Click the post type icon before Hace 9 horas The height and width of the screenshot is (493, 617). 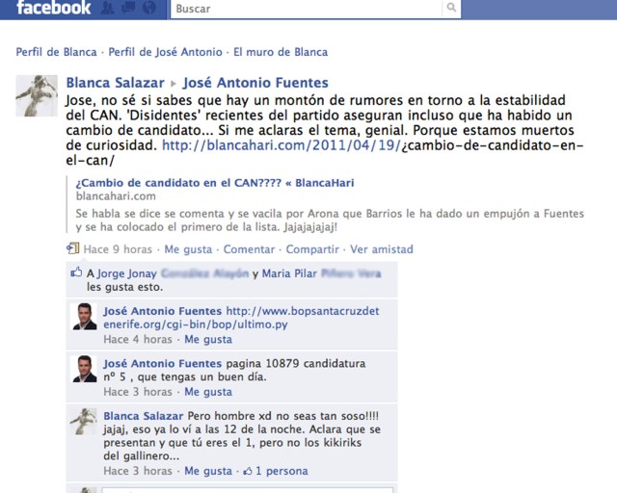pos(73,248)
